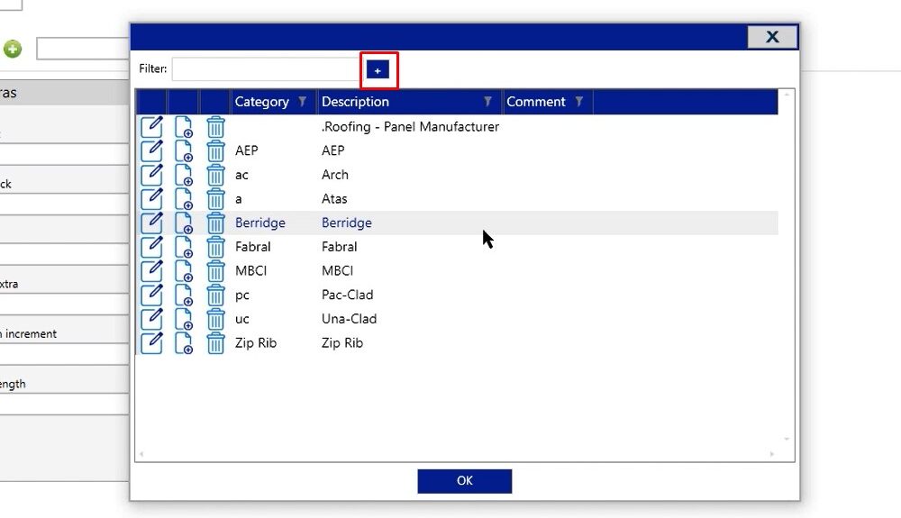Open the Description column filter funnel
Viewport: 901px width, 518px height.
point(487,102)
